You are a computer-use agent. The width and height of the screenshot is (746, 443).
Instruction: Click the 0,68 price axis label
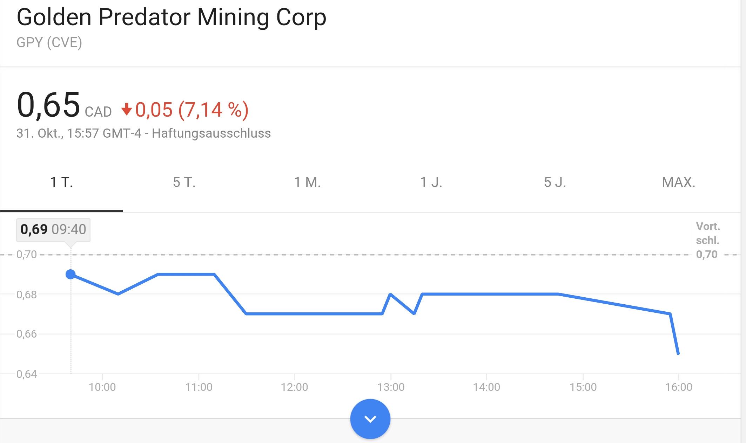click(x=27, y=295)
